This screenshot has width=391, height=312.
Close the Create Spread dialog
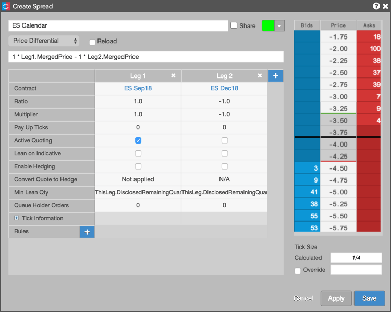(x=385, y=6)
